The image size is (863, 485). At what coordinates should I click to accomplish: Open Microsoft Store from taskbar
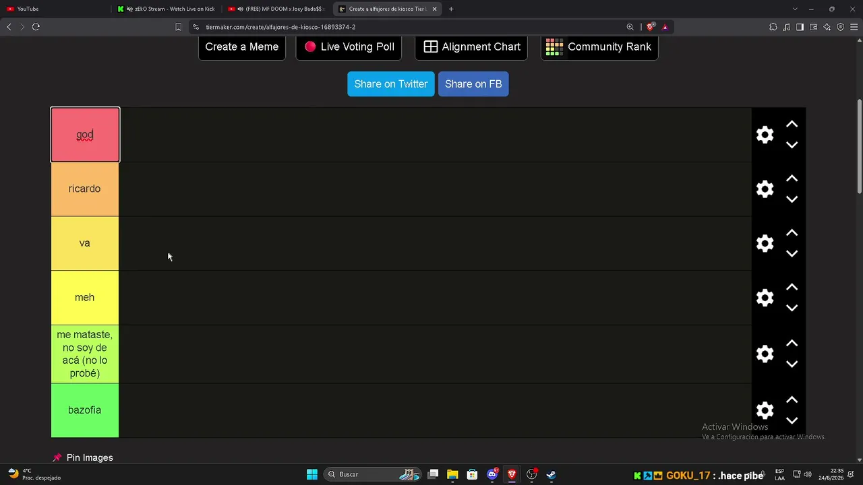[x=473, y=474]
